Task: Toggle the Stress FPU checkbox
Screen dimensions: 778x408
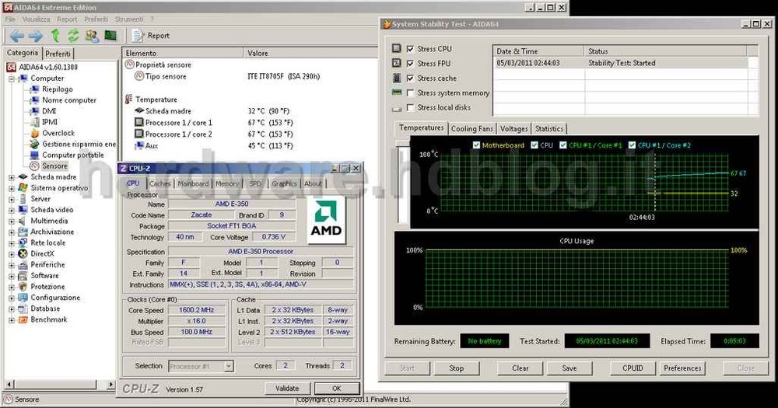Action: (410, 64)
